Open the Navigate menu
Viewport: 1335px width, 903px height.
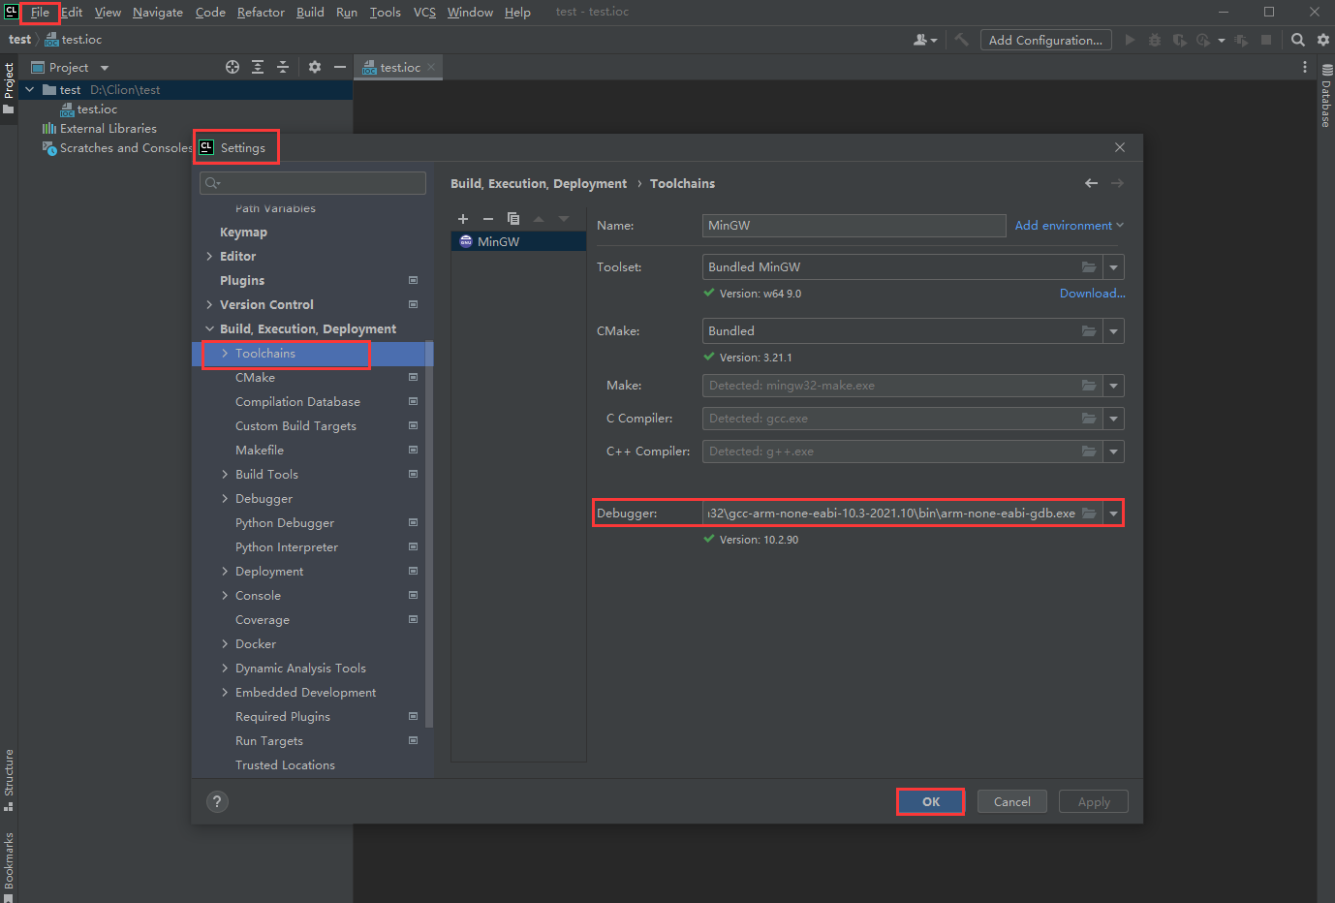coord(158,13)
